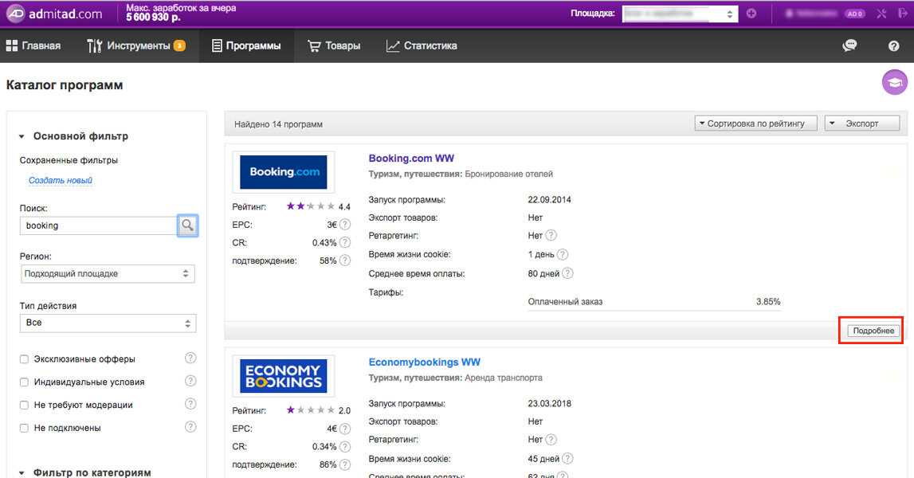Open Инструменты menu
The height and width of the screenshot is (478, 914).
135,45
